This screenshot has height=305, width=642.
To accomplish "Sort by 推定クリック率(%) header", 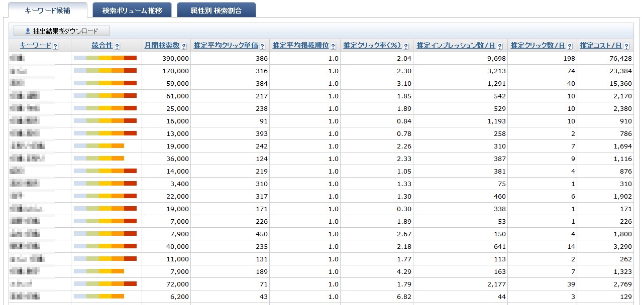I will (372, 45).
